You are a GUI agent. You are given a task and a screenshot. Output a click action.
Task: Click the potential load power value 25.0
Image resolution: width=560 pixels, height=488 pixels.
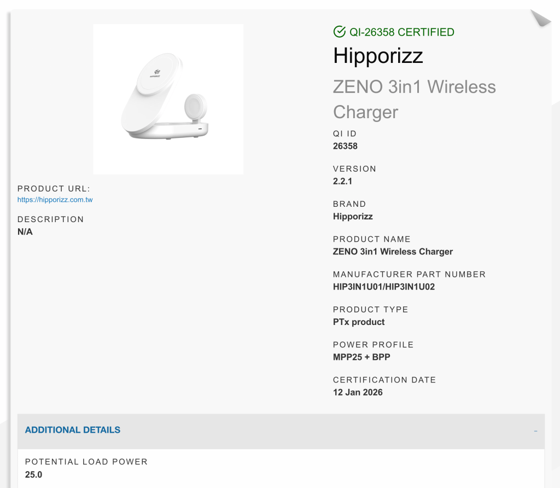33,474
